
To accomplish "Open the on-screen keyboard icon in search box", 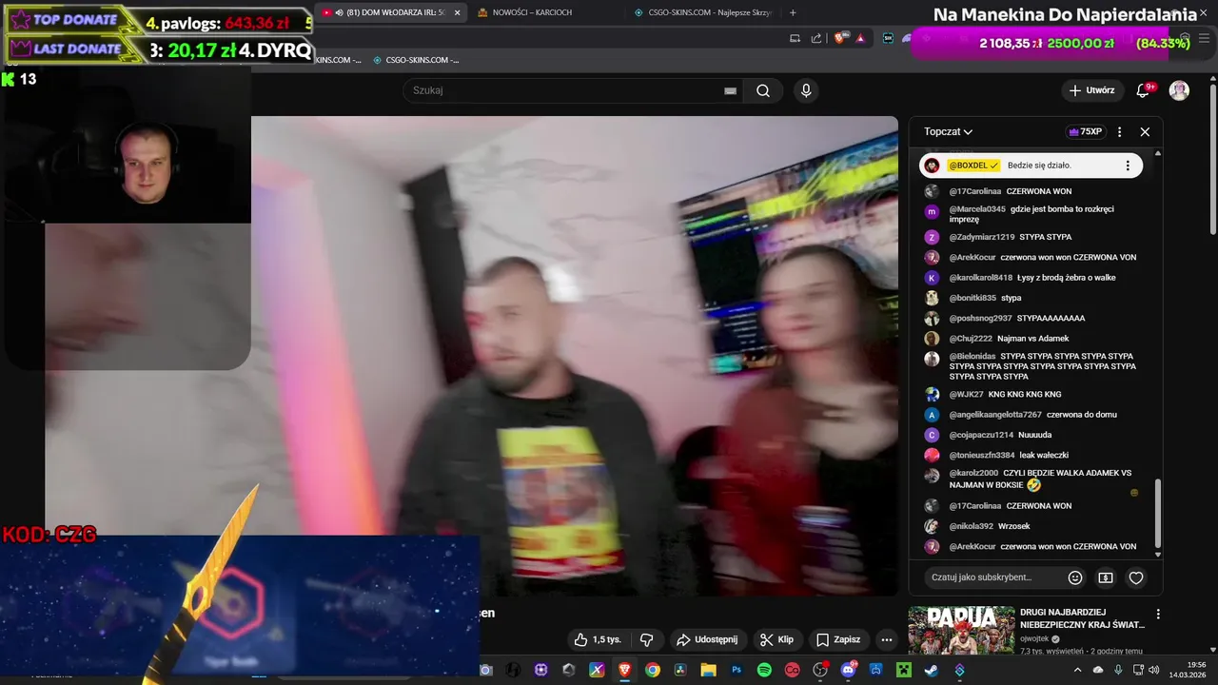I will pyautogui.click(x=730, y=90).
